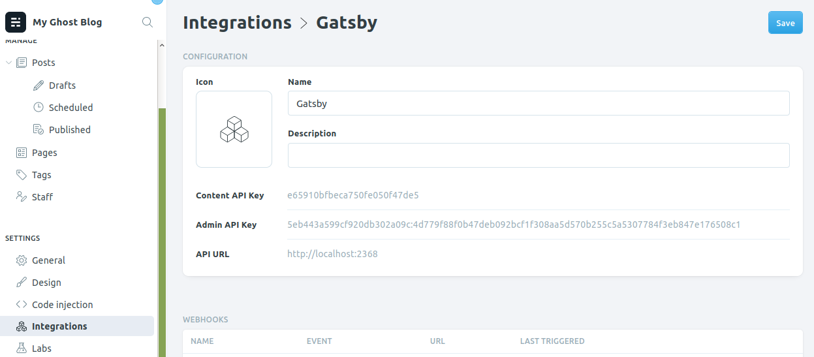Click the Staff people icon
The width and height of the screenshot is (814, 357).
pos(22,197)
